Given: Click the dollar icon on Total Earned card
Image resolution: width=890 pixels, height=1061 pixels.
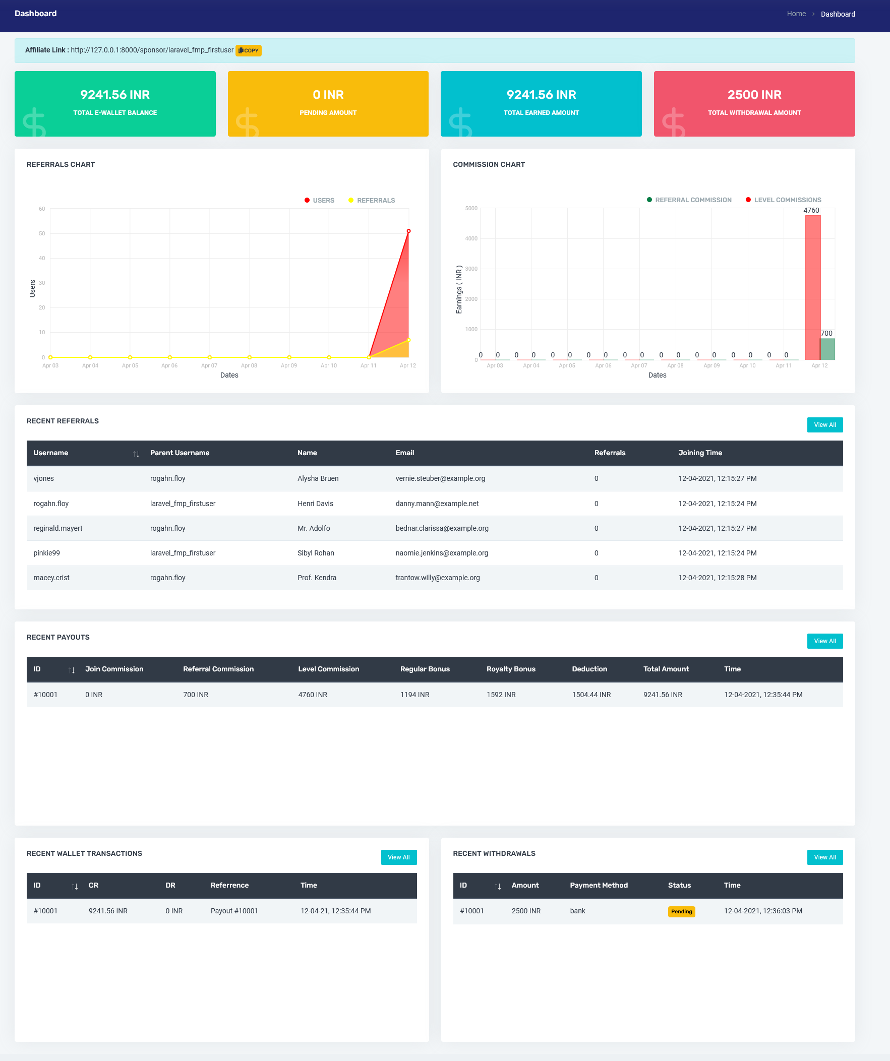Looking at the screenshot, I should pos(460,123).
